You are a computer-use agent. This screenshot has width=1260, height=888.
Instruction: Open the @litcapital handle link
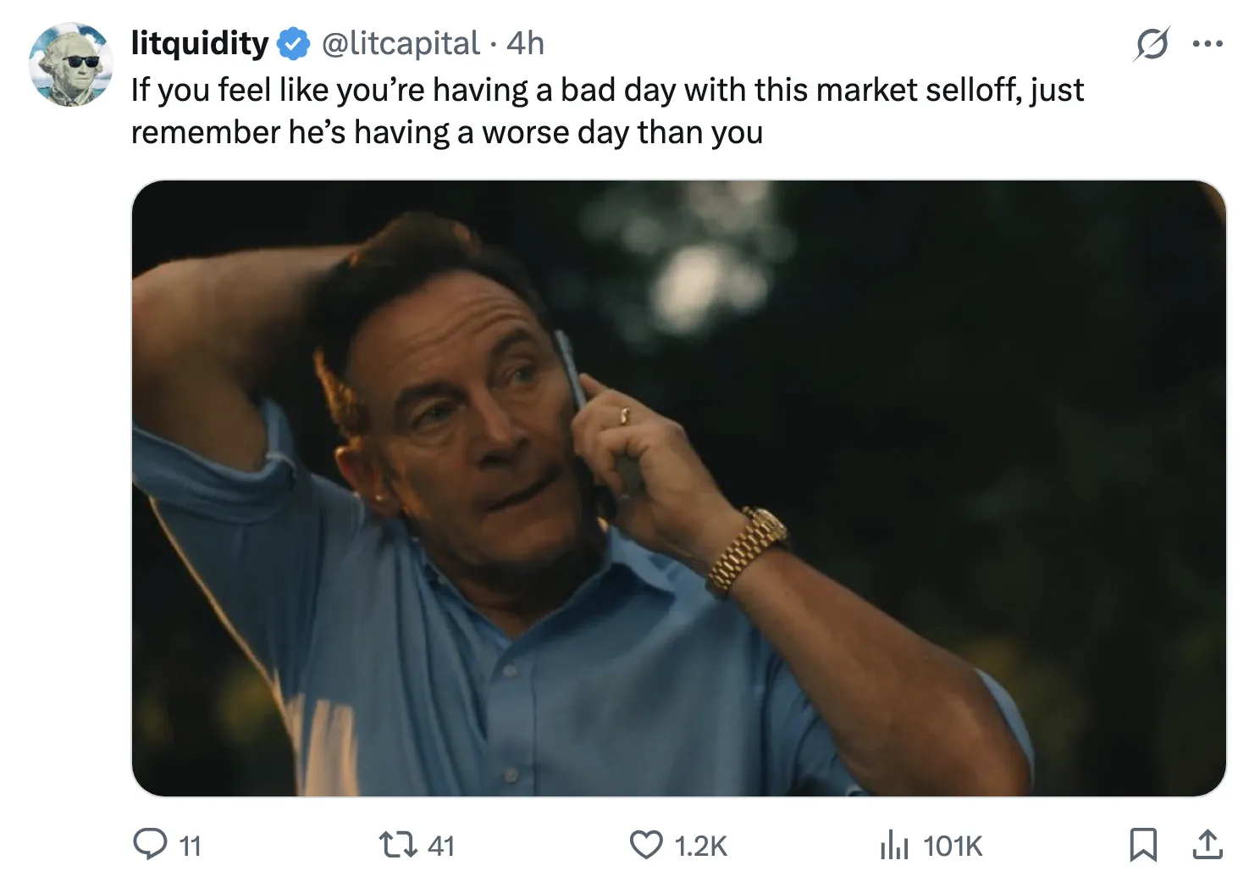[x=401, y=43]
